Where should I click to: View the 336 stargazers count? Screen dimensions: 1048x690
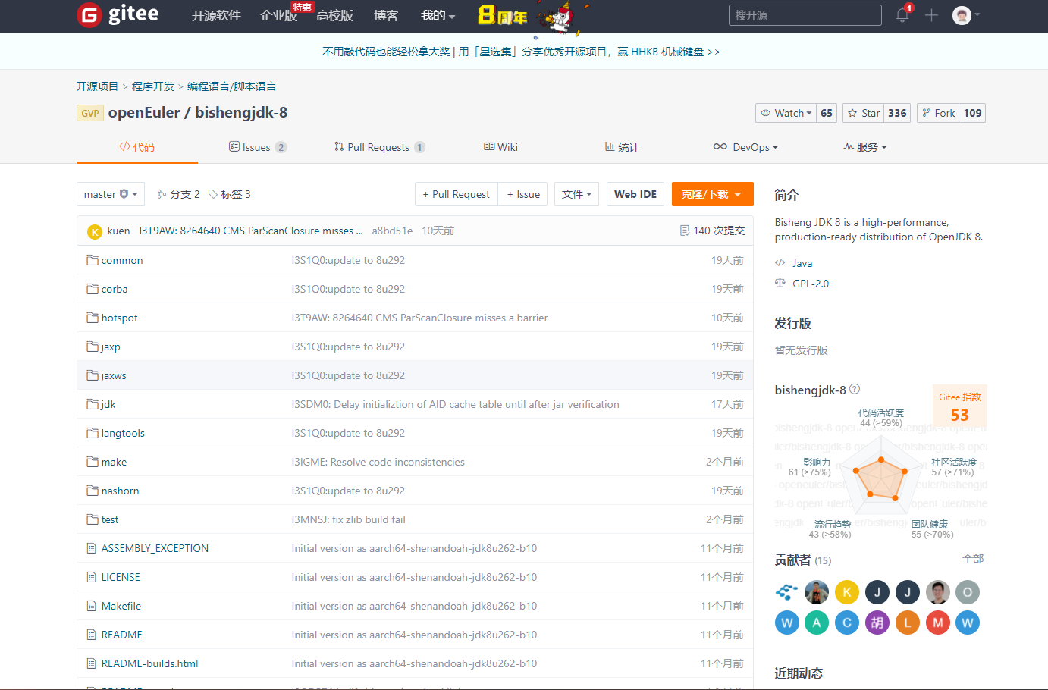pos(897,113)
